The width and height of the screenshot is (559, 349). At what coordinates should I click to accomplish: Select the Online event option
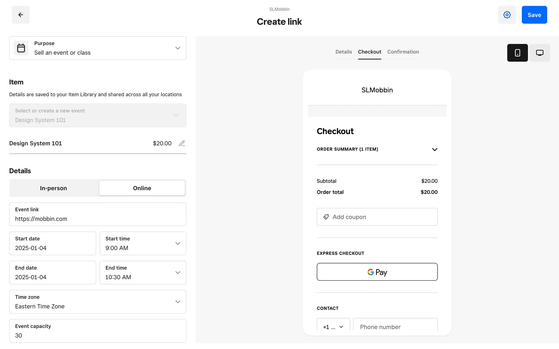142,188
